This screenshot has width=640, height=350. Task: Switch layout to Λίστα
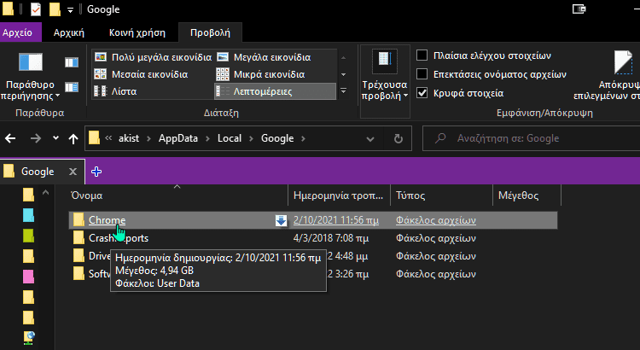click(115, 91)
